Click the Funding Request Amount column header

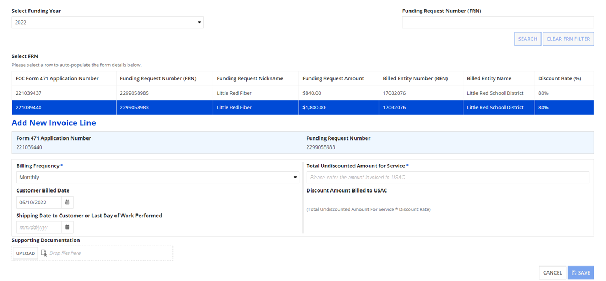(x=333, y=78)
